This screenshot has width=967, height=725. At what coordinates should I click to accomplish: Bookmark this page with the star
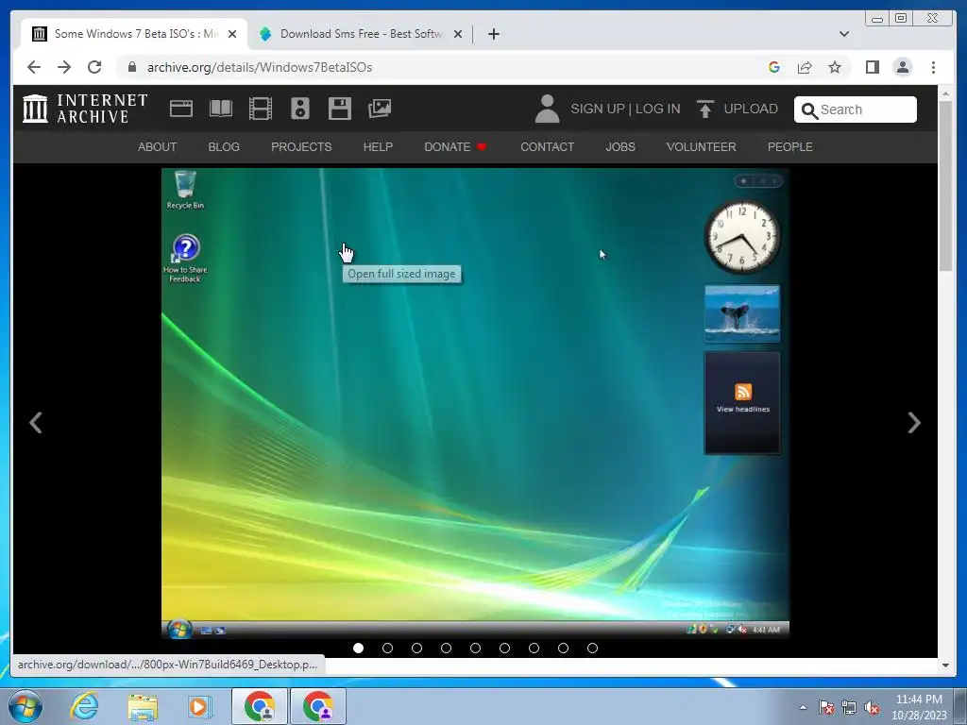(835, 67)
